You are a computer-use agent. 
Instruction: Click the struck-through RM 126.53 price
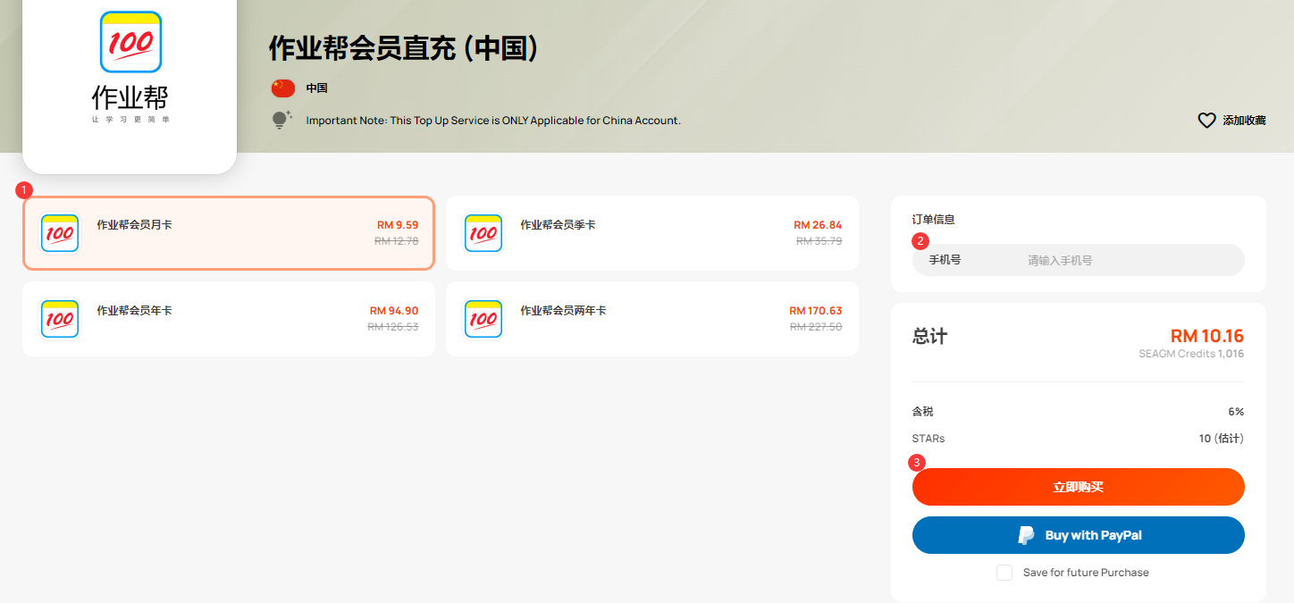[393, 326]
